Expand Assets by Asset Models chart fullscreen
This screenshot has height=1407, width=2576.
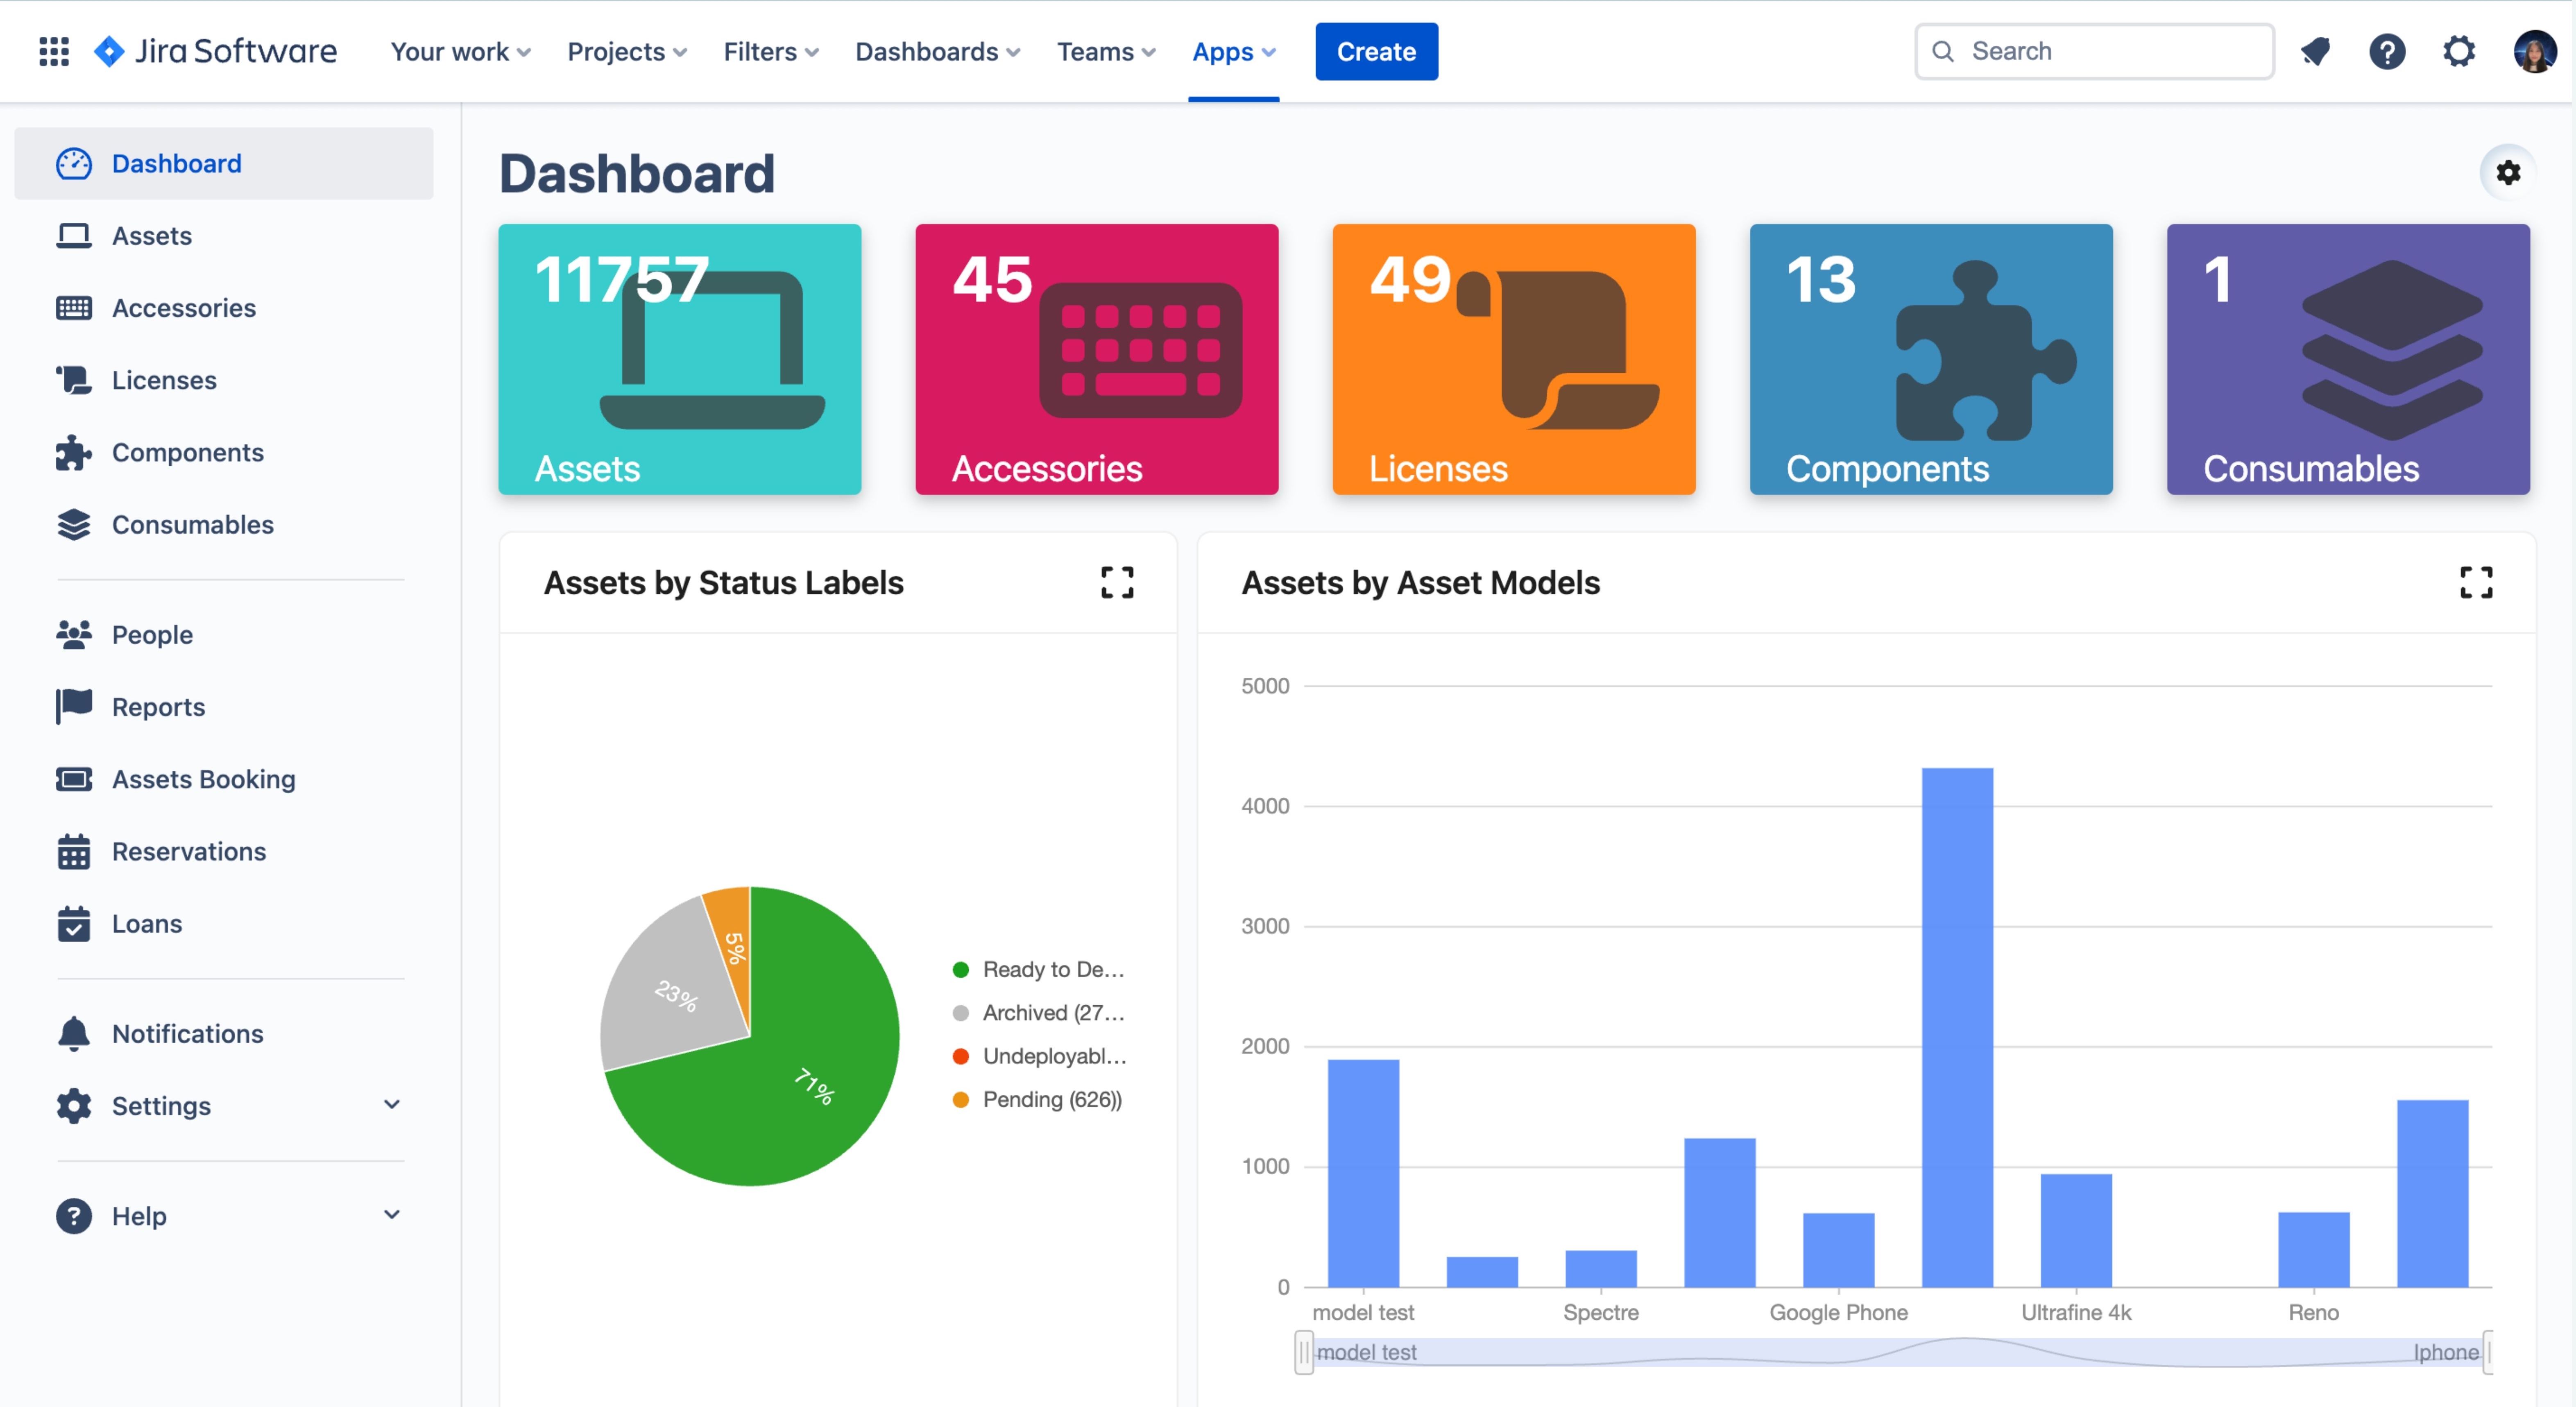[2476, 582]
